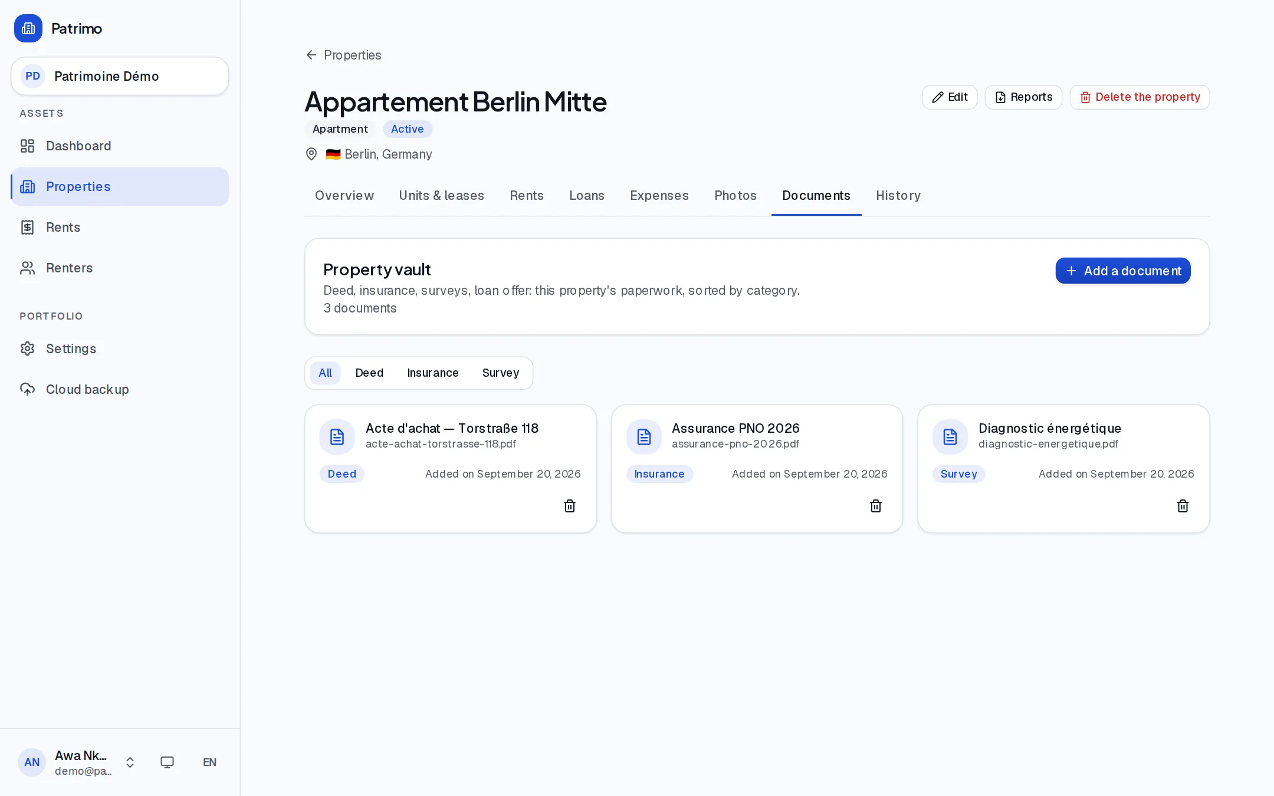Expand the user account menu chevron
This screenshot has width=1274, height=796.
coord(130,762)
